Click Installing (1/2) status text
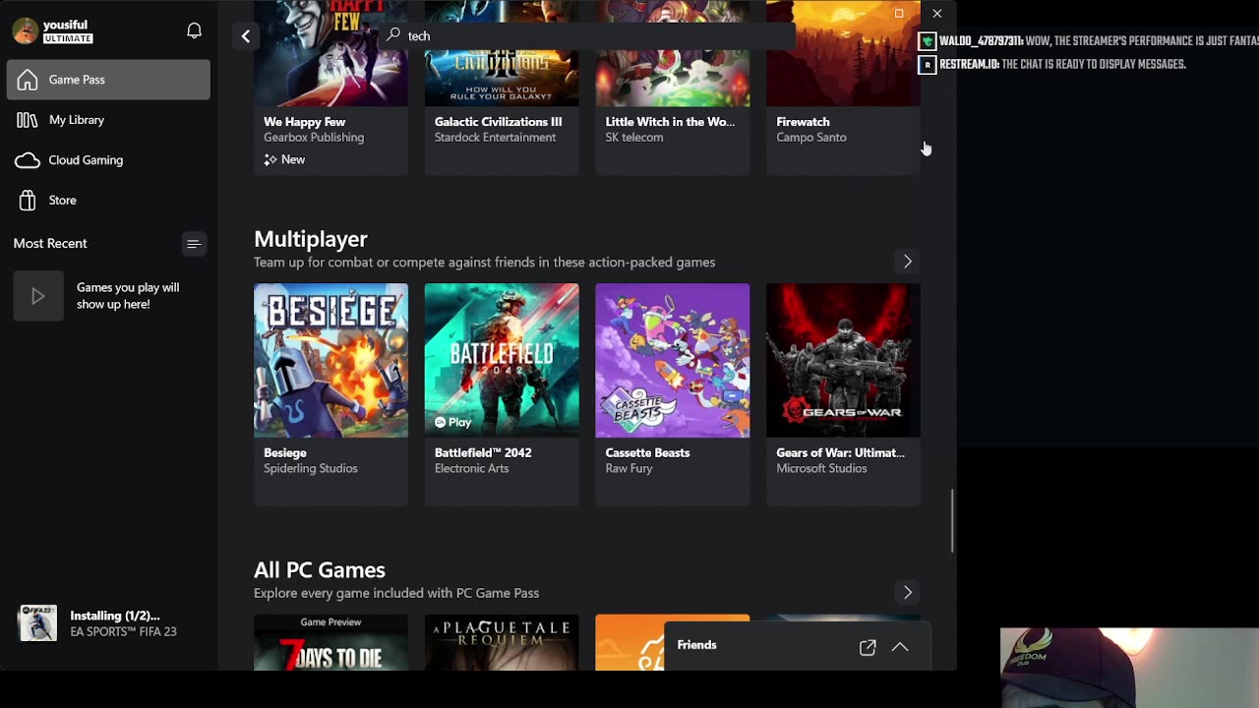 [x=114, y=616]
